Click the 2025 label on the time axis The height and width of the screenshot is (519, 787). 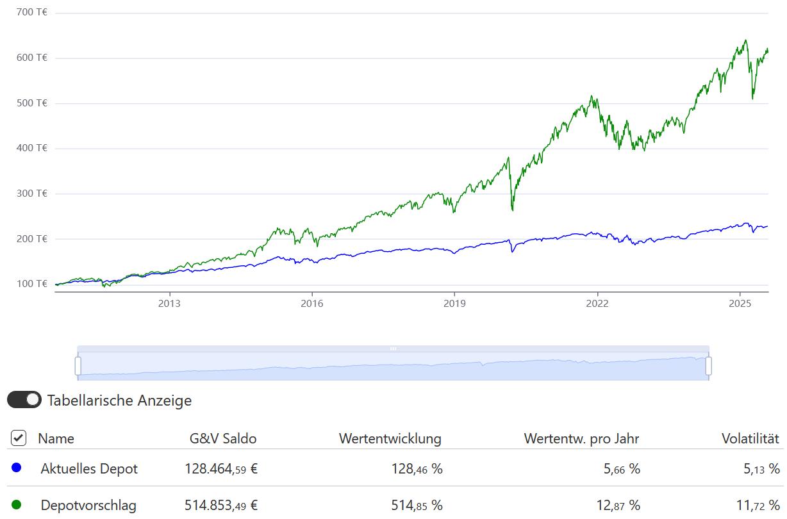tap(740, 302)
